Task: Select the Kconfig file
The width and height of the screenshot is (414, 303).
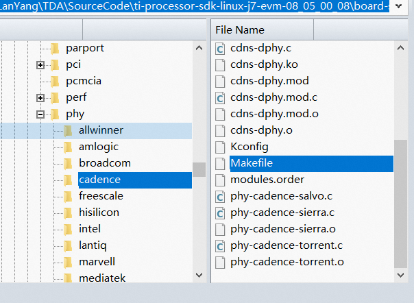Action: 249,147
